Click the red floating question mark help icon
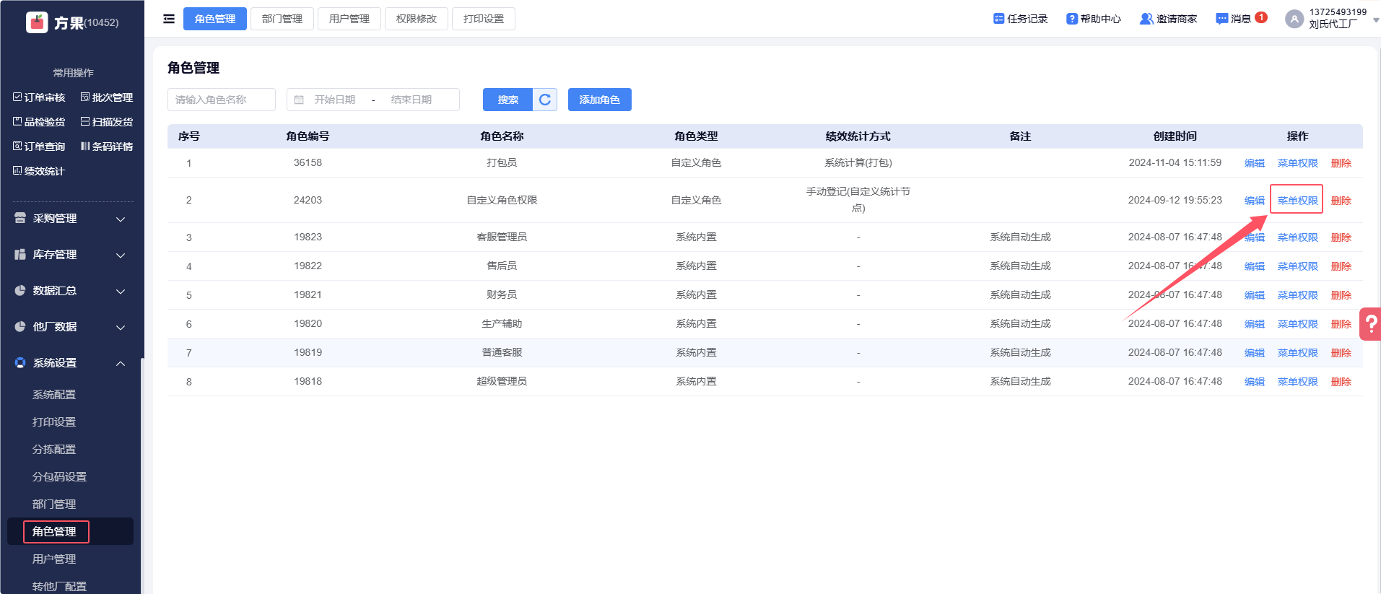Image resolution: width=1381 pixels, height=594 pixels. pyautogui.click(x=1371, y=324)
